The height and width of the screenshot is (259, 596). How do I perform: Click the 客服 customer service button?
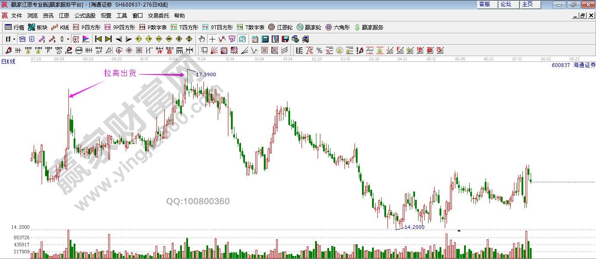coord(484,4)
